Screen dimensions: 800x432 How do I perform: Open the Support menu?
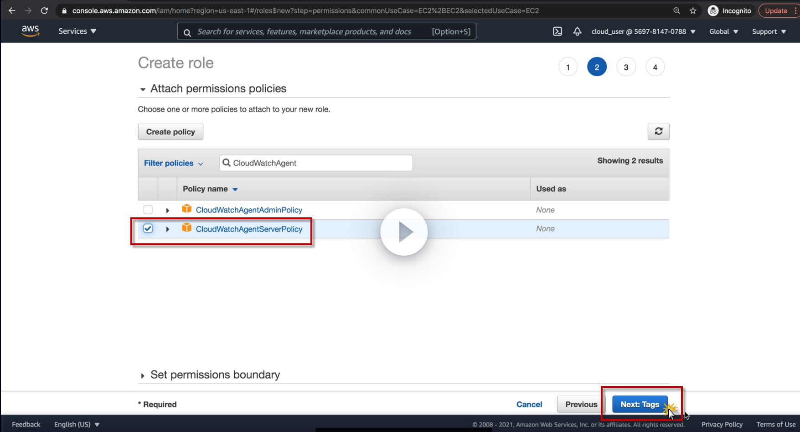(x=769, y=31)
